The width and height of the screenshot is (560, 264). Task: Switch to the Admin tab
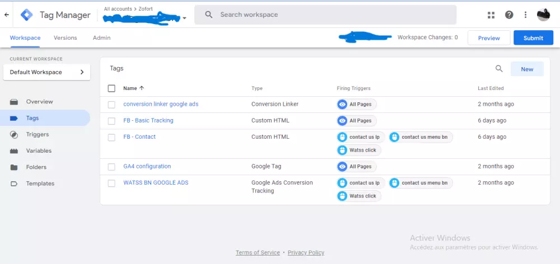coord(101,38)
